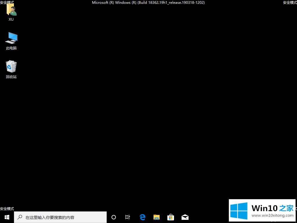Click the taskbar search box

click(60, 217)
